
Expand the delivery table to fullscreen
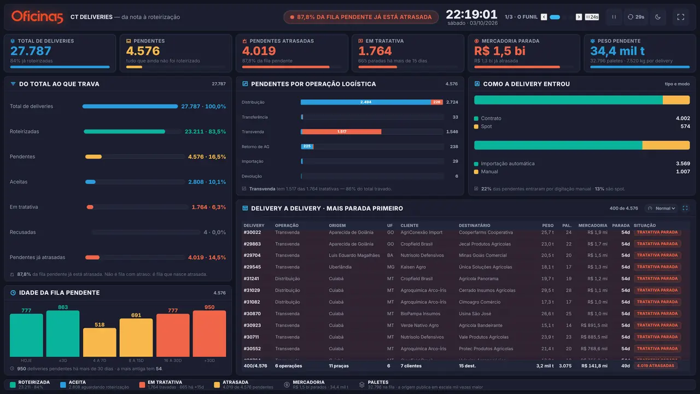pos(685,208)
